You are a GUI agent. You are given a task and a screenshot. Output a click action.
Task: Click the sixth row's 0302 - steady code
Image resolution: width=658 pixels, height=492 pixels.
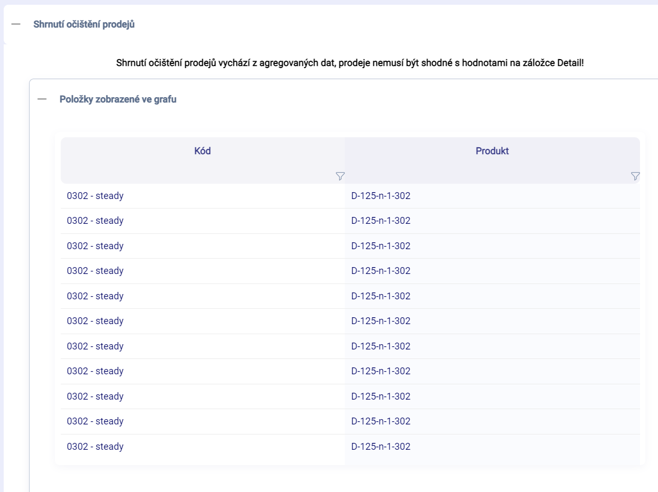[95, 321]
